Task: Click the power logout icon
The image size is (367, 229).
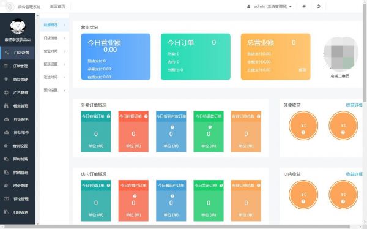Action: point(318,6)
